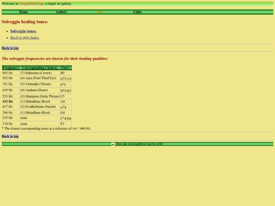275x206 pixels.
Task: Click the G#5/A5 note cell
Action: coord(66,79)
